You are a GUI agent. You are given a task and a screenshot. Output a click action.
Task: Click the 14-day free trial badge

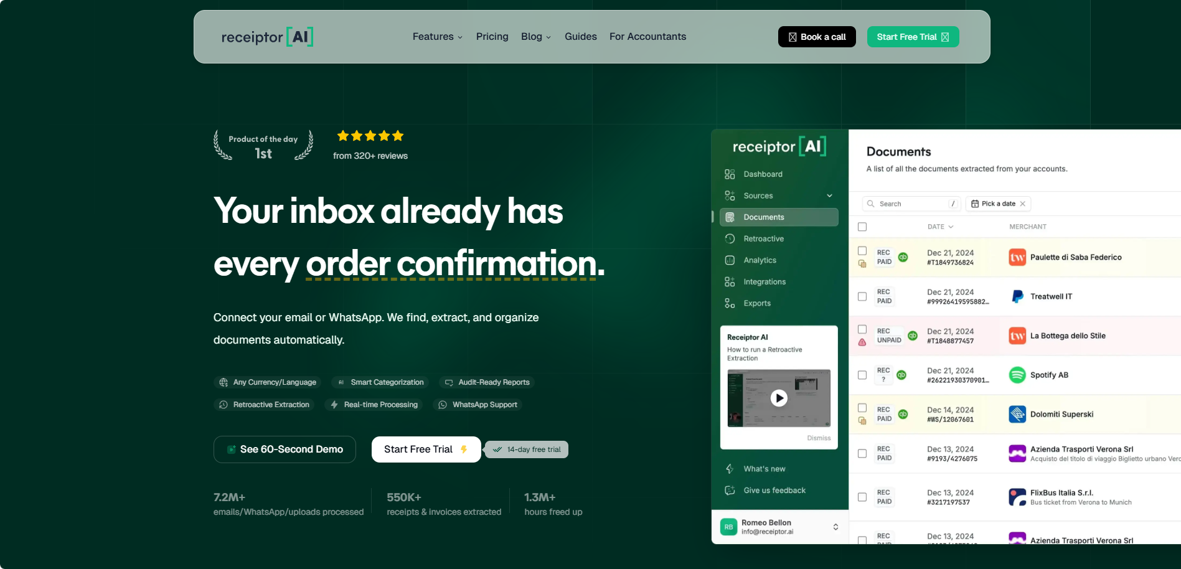[527, 449]
